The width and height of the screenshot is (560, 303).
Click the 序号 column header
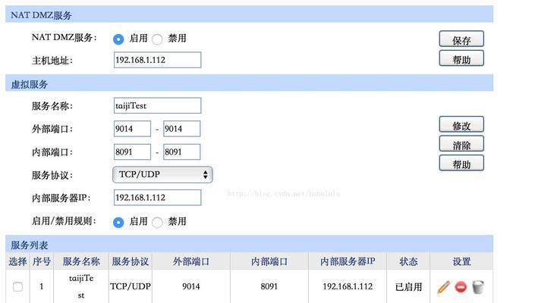[42, 261]
